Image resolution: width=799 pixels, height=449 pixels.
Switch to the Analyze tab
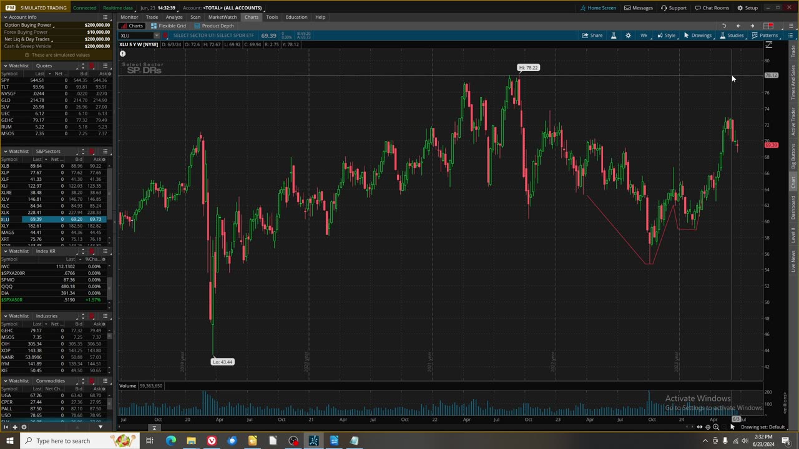[174, 17]
